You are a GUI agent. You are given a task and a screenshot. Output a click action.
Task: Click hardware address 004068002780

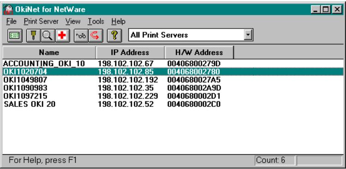(x=193, y=72)
